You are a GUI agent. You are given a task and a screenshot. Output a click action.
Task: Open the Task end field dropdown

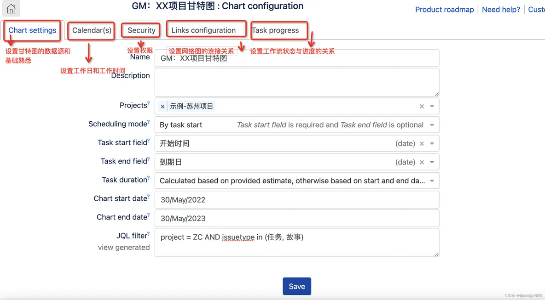432,162
